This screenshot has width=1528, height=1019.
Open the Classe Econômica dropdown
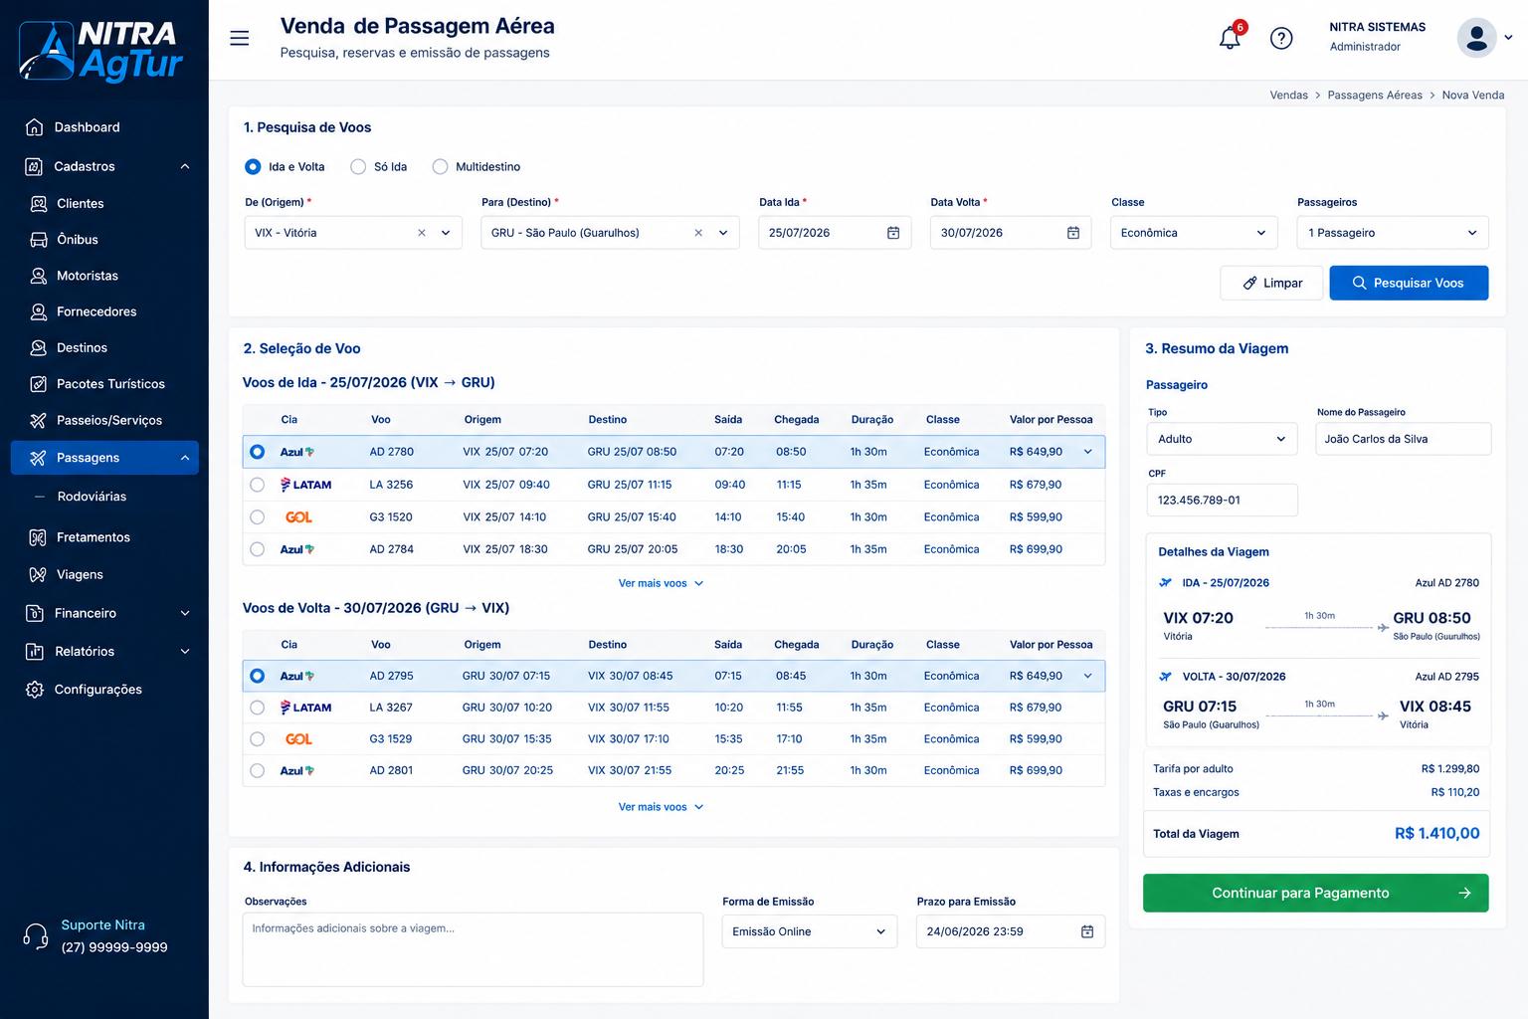[x=1194, y=233]
